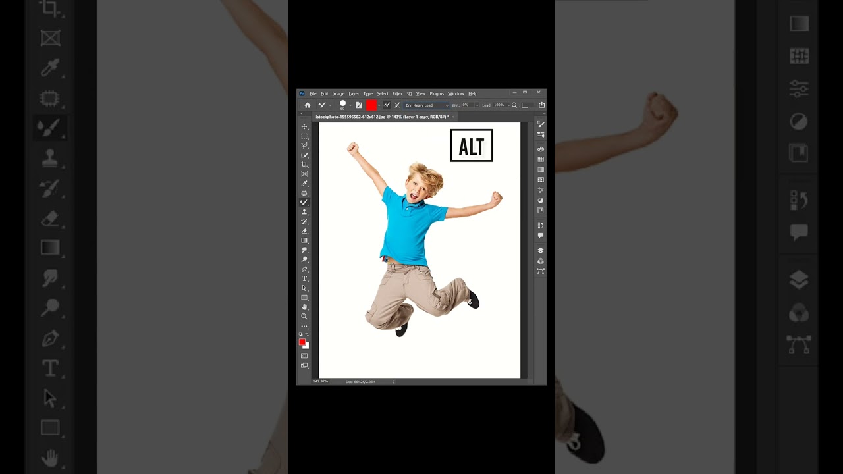Image resolution: width=843 pixels, height=474 pixels.
Task: Open the Properties panel icon
Action: (541, 190)
